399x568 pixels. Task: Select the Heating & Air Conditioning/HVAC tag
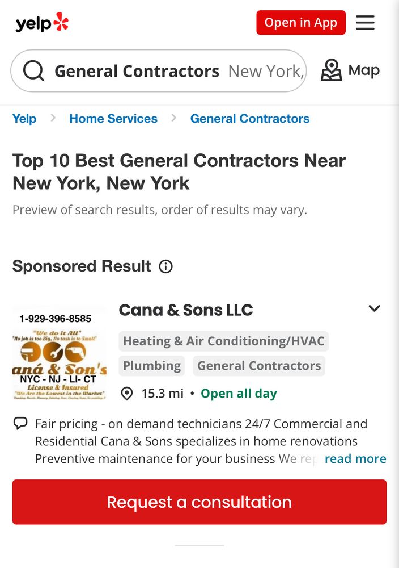224,341
